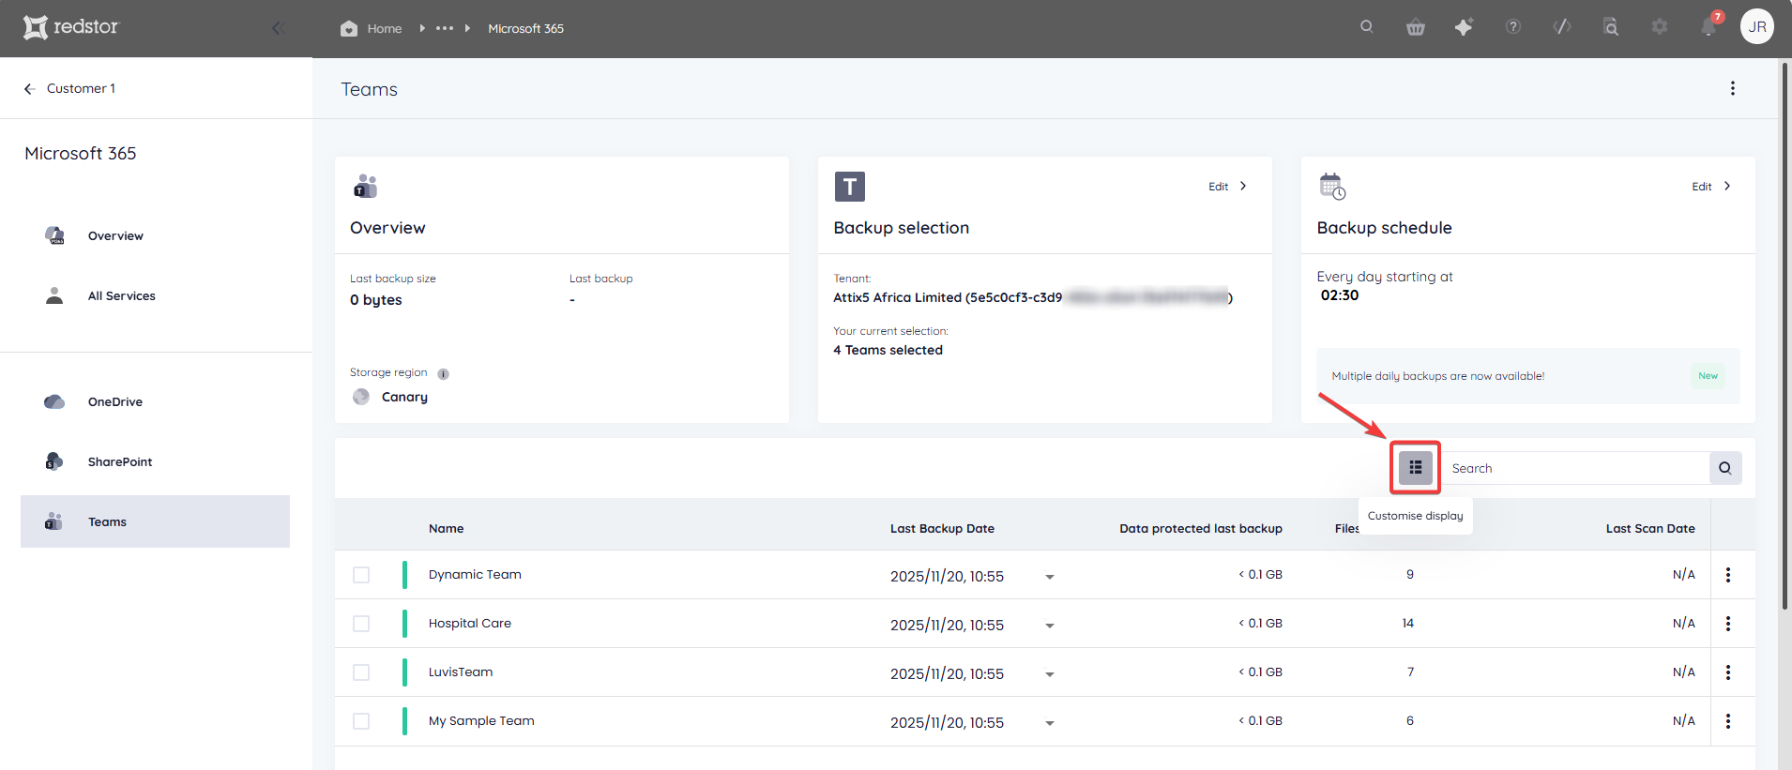The width and height of the screenshot is (1792, 770).
Task: Click the Canary storage region value
Action: [x=404, y=397]
